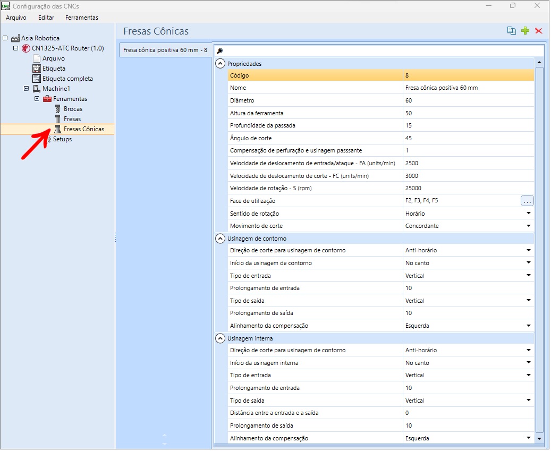Collapse the Asia Robotica tree node
The height and width of the screenshot is (451, 551).
(5, 38)
